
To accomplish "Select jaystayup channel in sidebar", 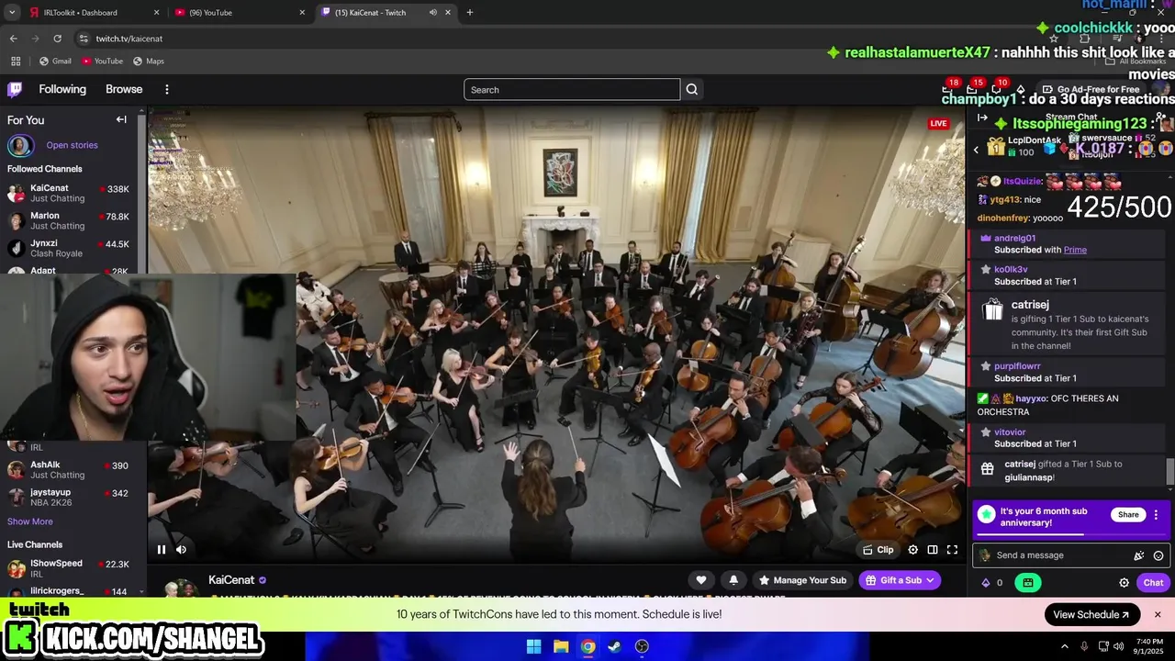I will [x=69, y=497].
